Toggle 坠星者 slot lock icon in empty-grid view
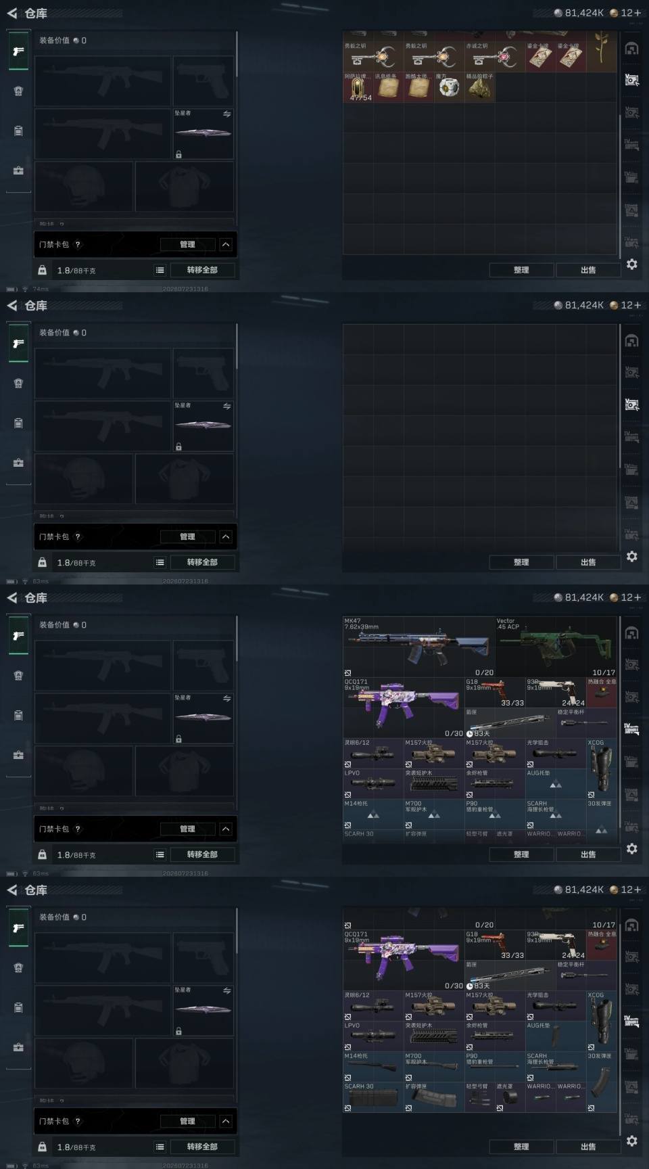Viewport: 649px width, 1169px height. pyautogui.click(x=178, y=446)
